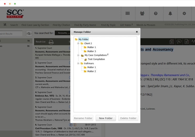The width and height of the screenshot is (195, 137).
Task: Open settings gear icon
Action: (x=184, y=13)
